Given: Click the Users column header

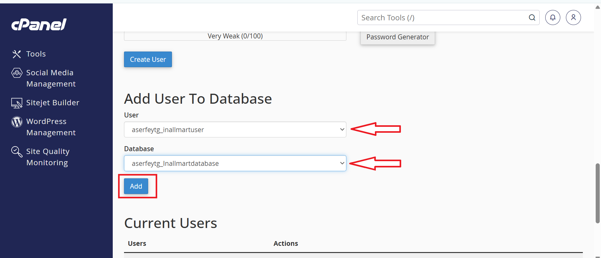Looking at the screenshot, I should pos(137,243).
